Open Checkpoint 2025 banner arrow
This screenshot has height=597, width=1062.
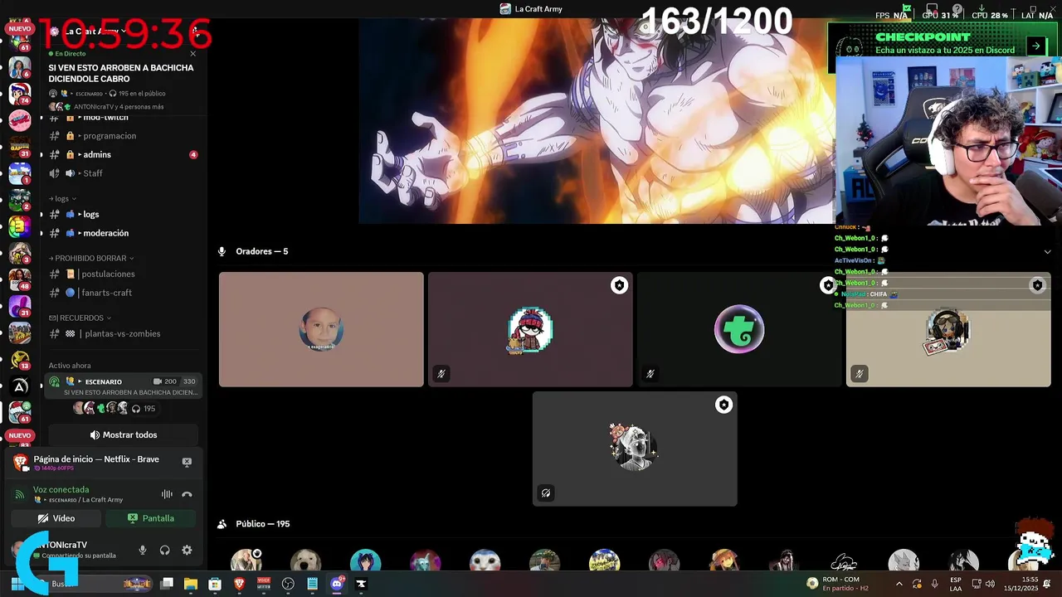(x=1035, y=46)
